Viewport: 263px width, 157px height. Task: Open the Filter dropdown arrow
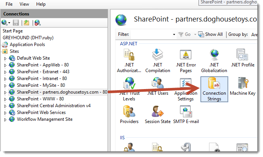[174, 35]
